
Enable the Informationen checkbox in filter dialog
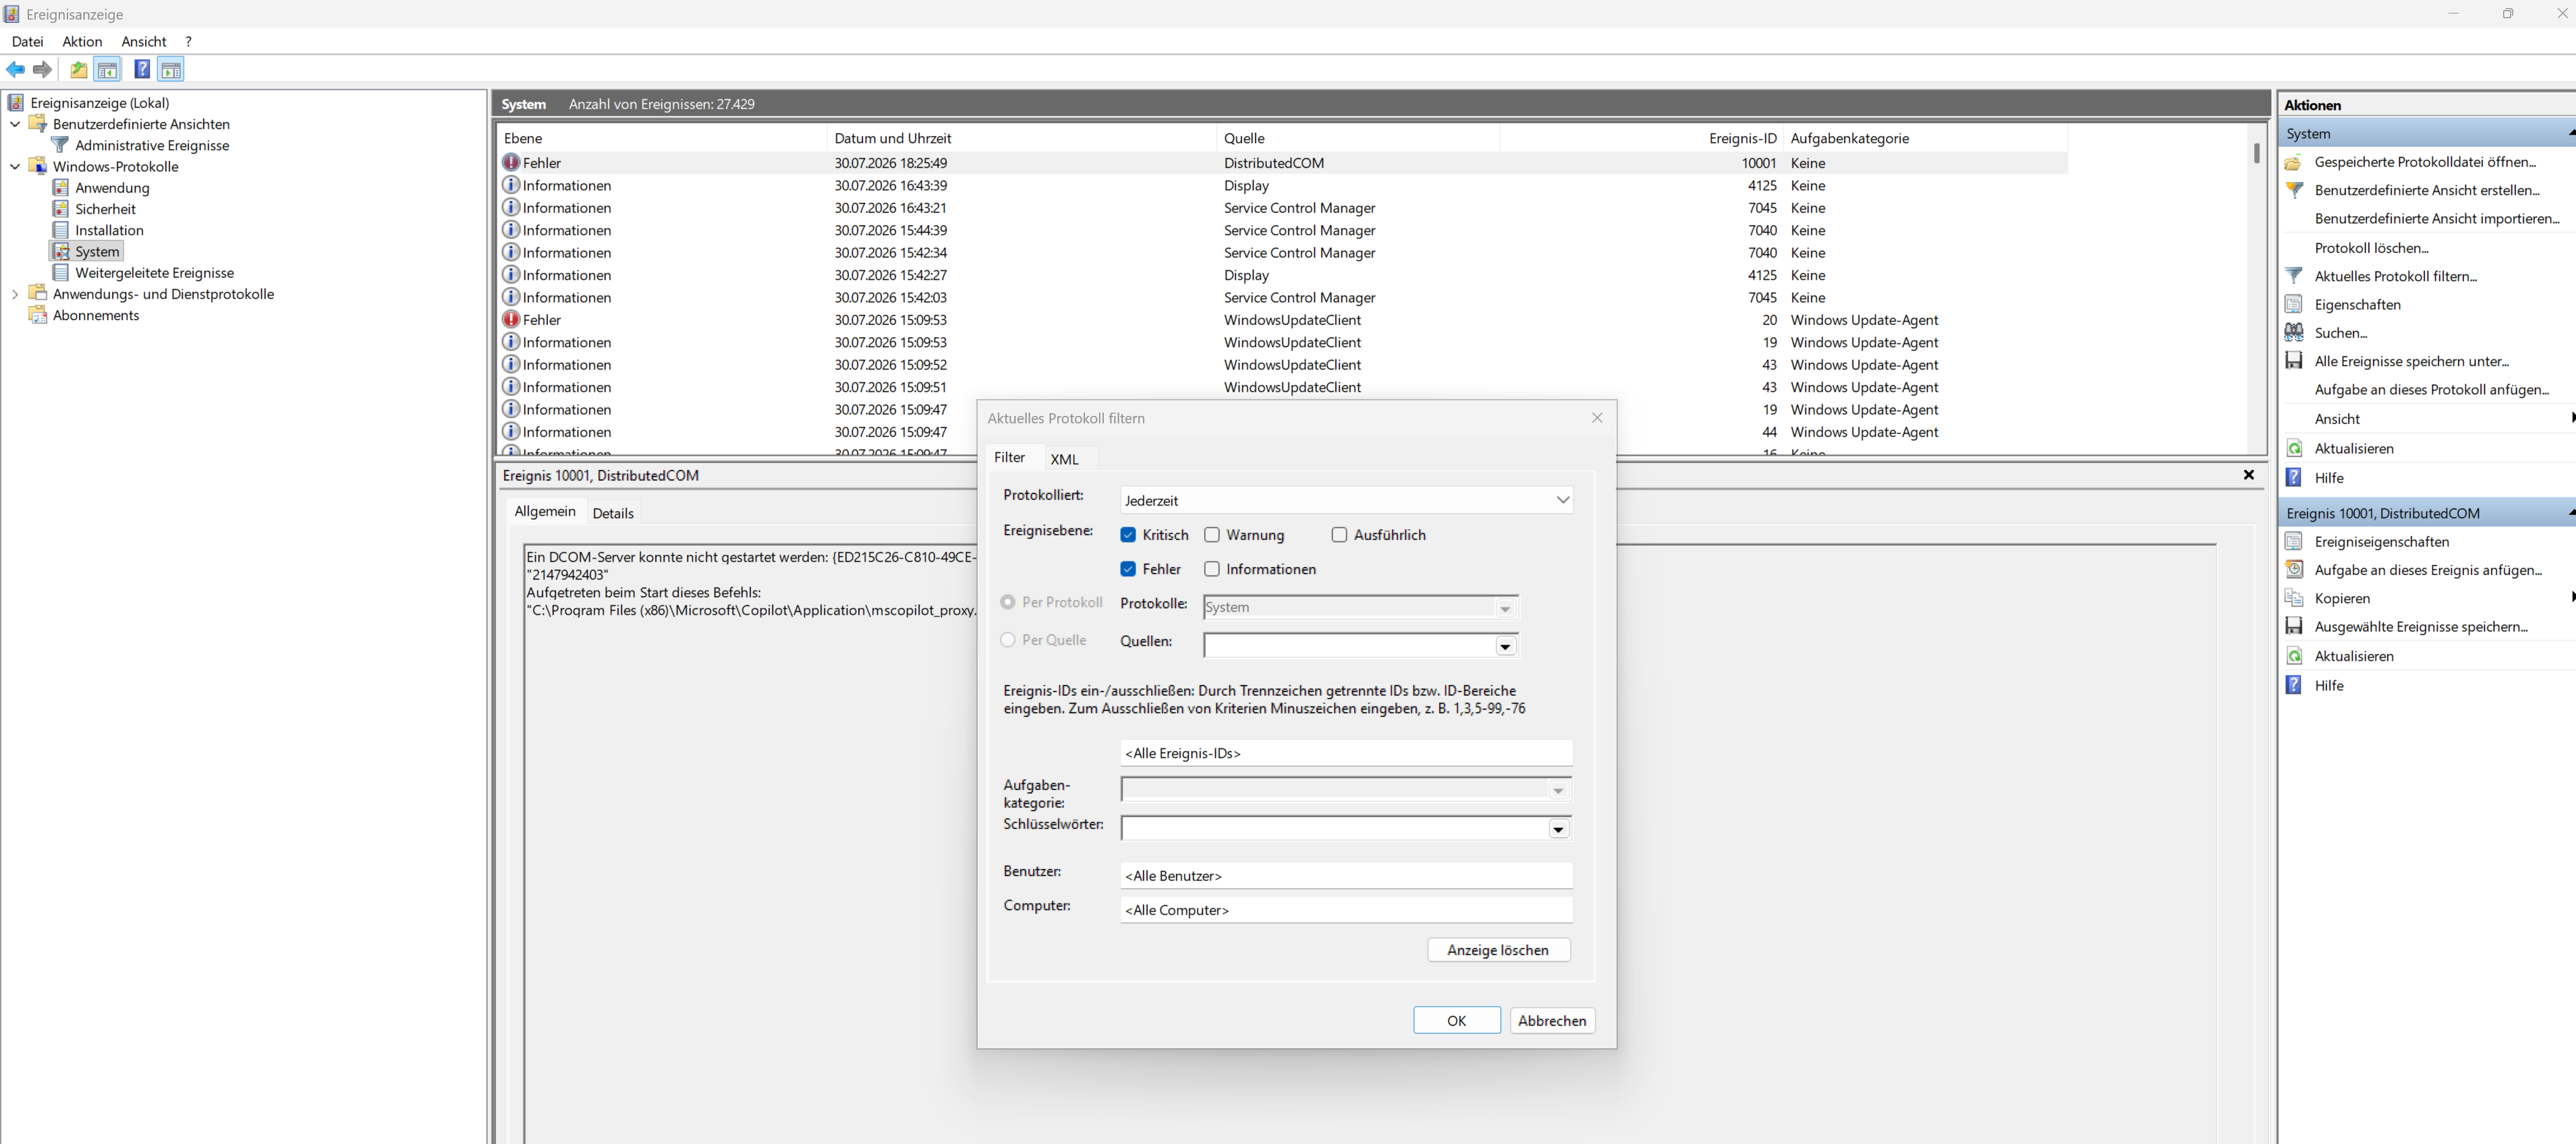1212,568
